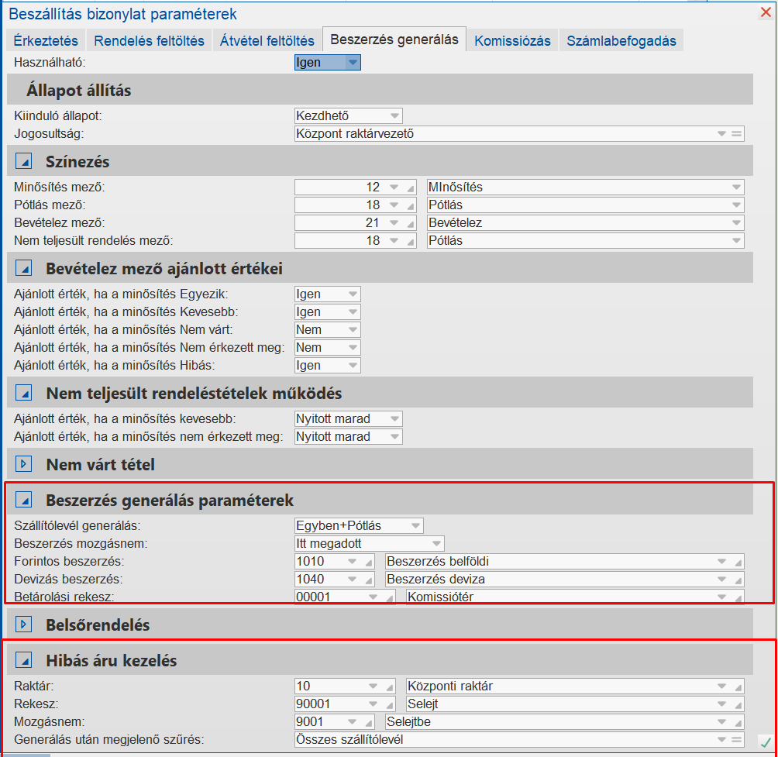Screen dimensions: 778x757
Task: Click corner triangle beside Rekesz code 90001
Action: coord(390,705)
